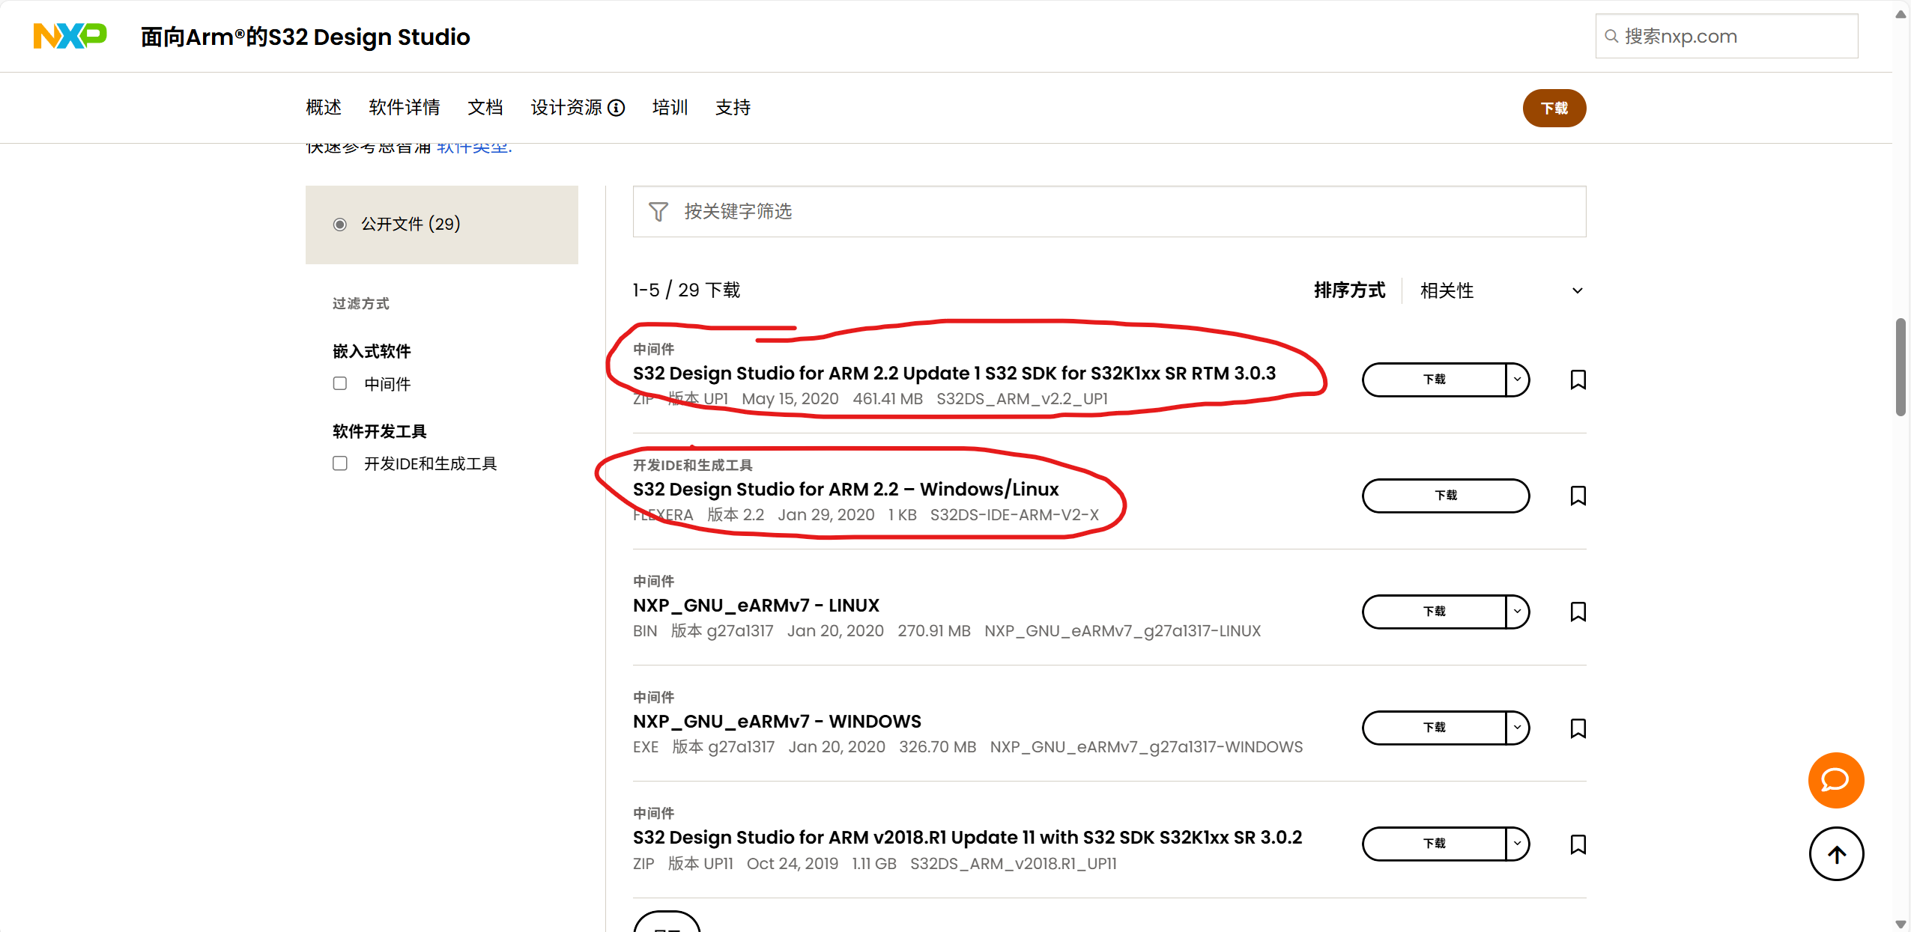Screen dimensions: 1911x932
Task: Expand download options for v2018.R1 Update 11
Action: click(1517, 844)
